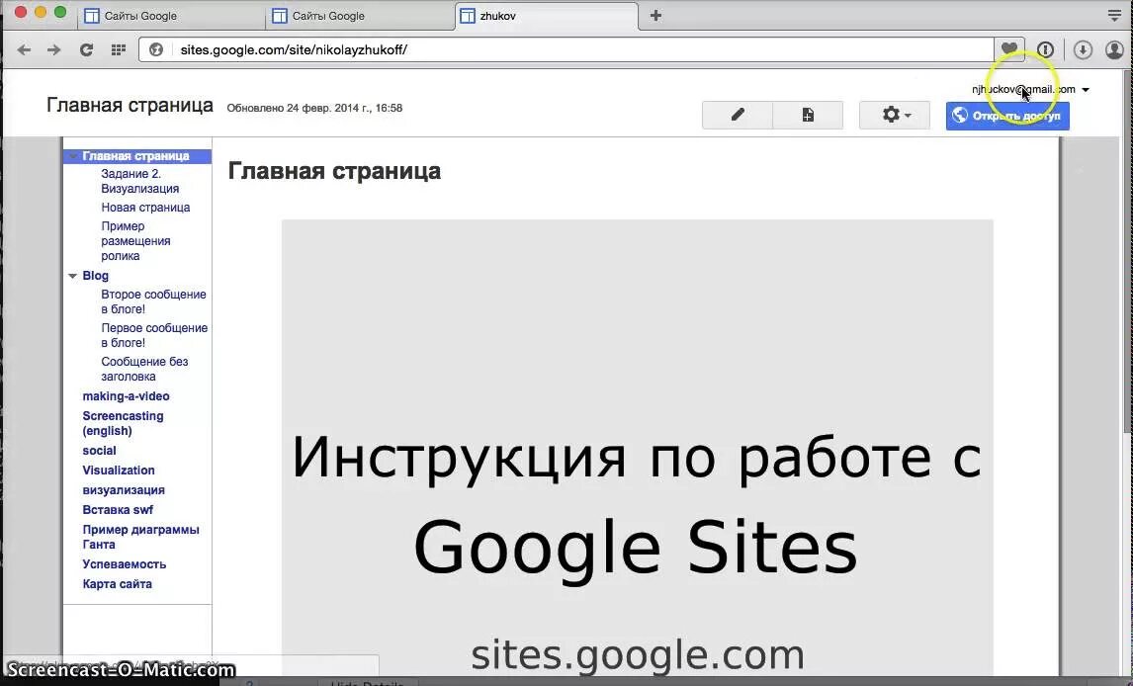Open the njhuckov@gmail.com account dropdown

pyautogui.click(x=1030, y=90)
